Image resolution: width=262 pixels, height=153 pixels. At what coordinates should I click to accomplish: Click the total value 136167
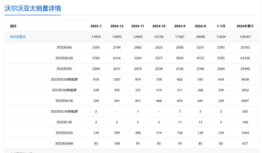[245, 37]
